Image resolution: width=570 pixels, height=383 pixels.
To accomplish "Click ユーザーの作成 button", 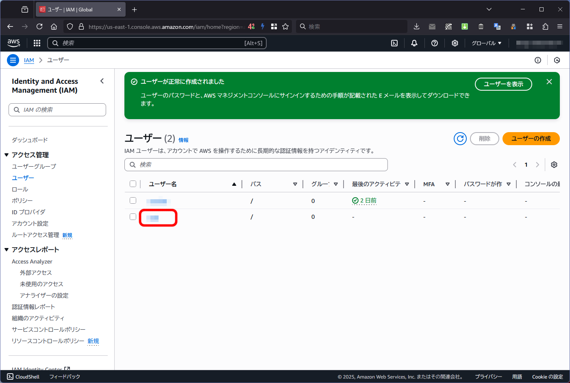I will point(531,139).
